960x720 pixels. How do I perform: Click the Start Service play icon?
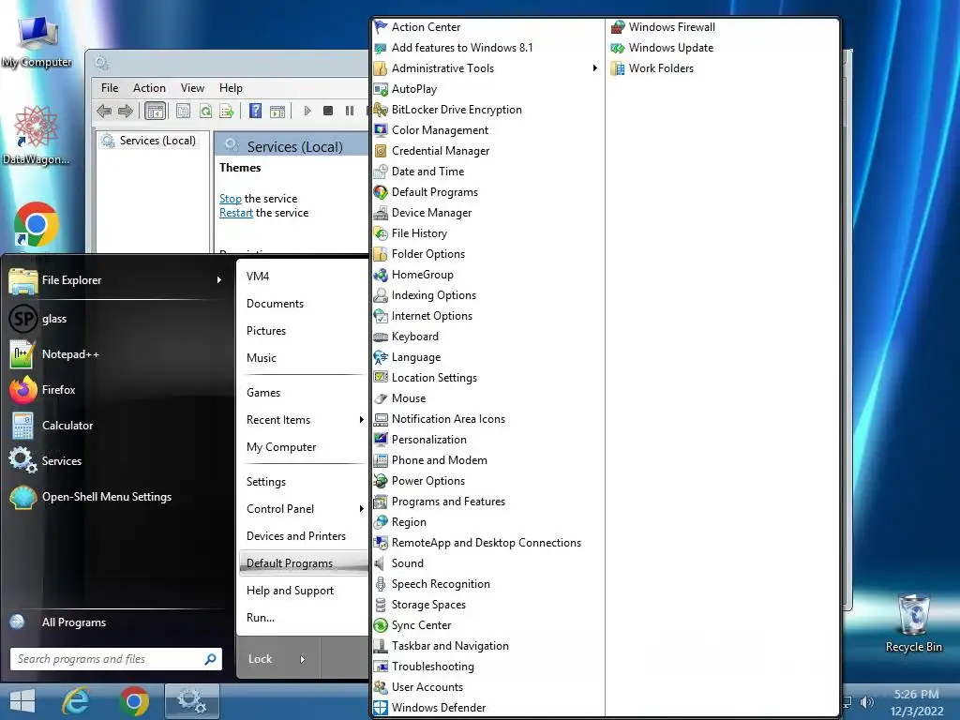(x=307, y=111)
